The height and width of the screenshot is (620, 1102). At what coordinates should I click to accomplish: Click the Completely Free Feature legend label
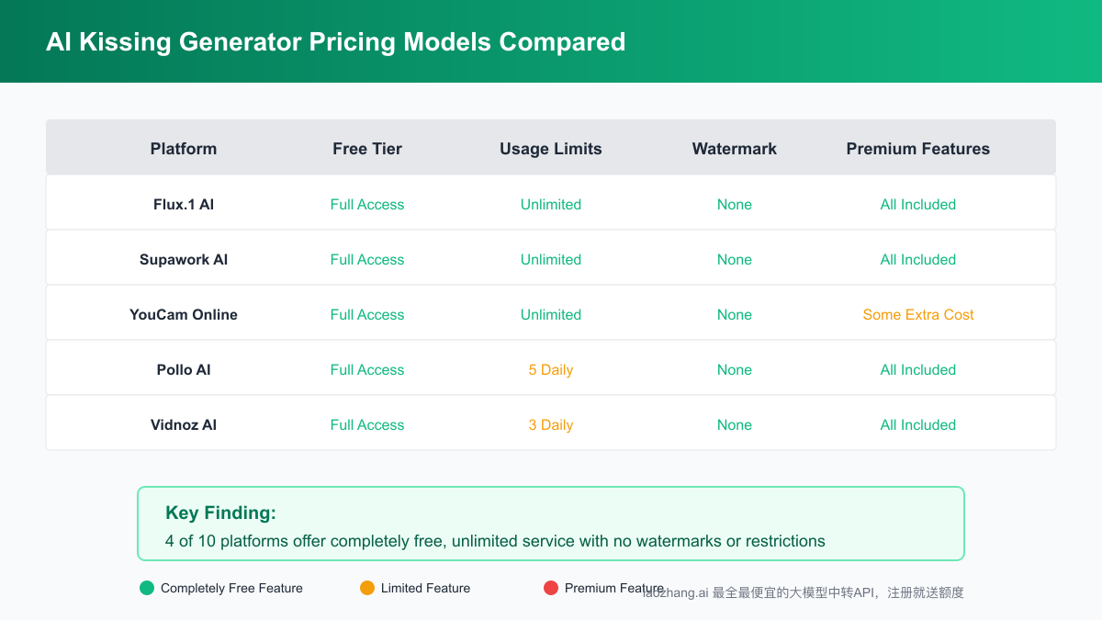231,588
